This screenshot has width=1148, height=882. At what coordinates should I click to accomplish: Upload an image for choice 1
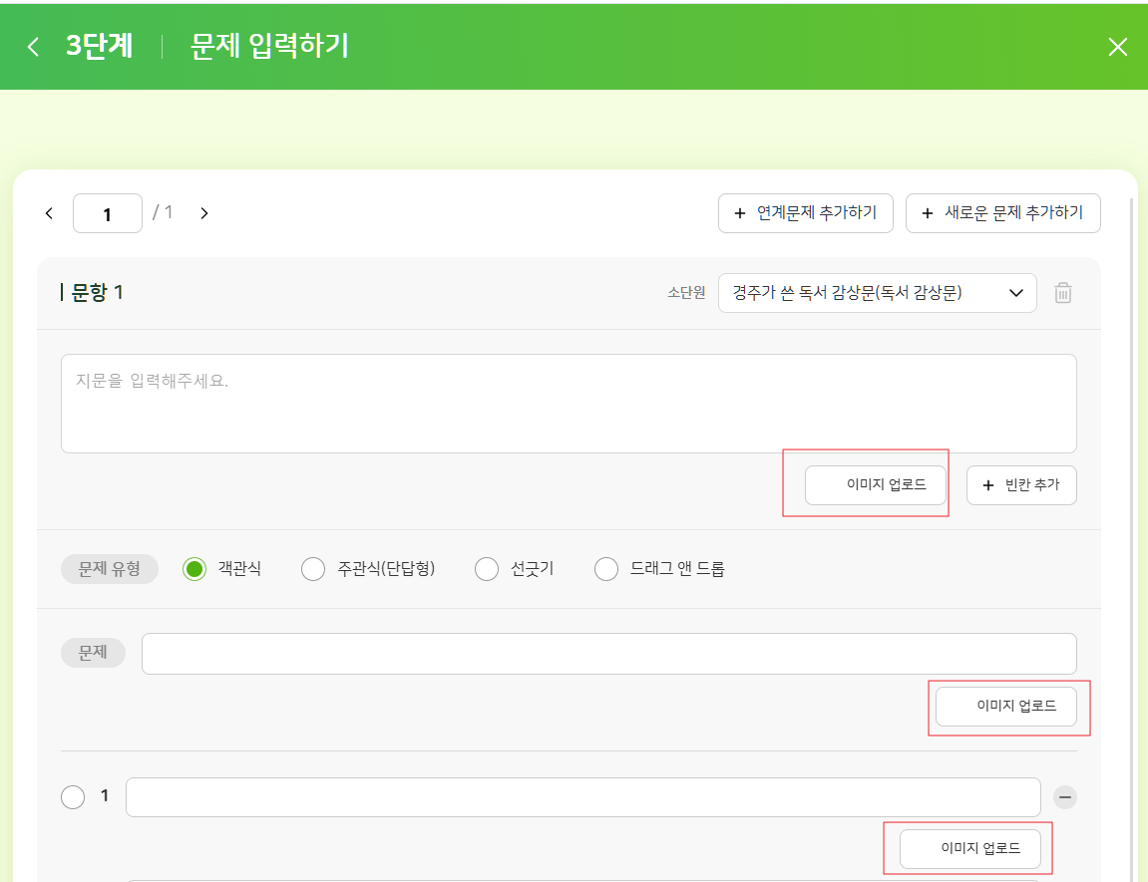click(x=970, y=849)
